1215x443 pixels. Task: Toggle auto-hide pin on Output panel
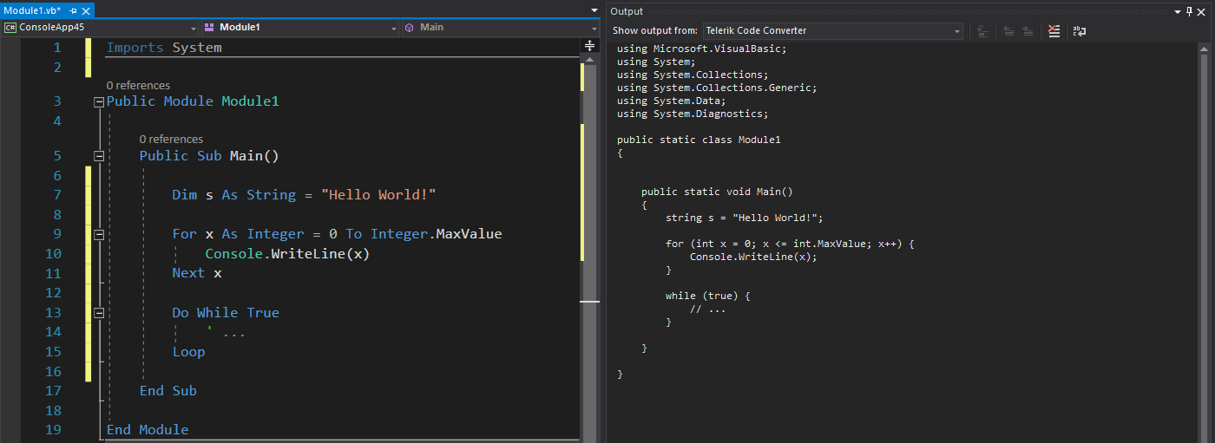(1189, 11)
